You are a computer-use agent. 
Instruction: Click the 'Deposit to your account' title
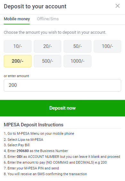35,6
